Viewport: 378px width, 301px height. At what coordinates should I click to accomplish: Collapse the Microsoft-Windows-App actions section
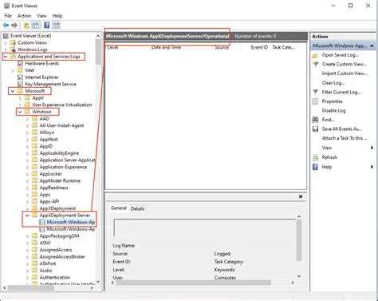[372, 46]
